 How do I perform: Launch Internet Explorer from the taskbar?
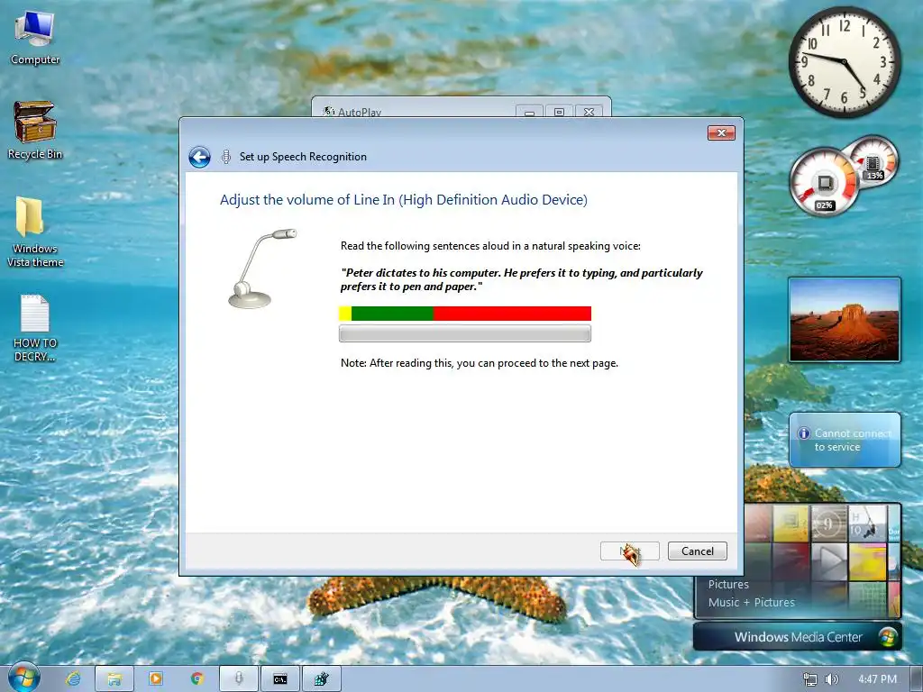click(73, 678)
